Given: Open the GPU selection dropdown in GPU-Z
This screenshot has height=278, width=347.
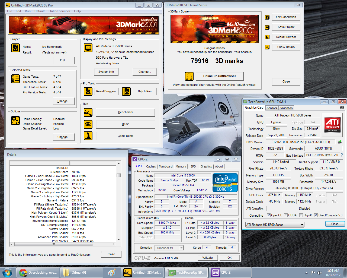Looking at the screenshot, I should point(275,225).
